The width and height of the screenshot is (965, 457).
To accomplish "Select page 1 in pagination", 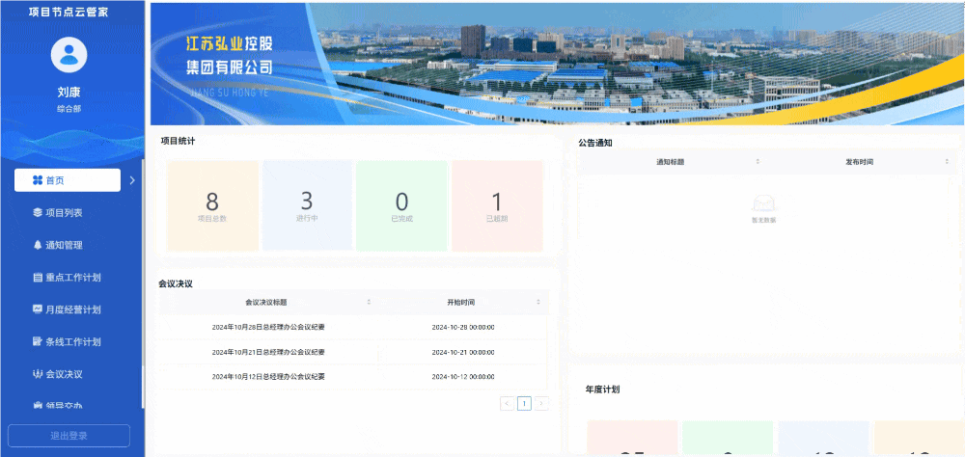I will (524, 403).
